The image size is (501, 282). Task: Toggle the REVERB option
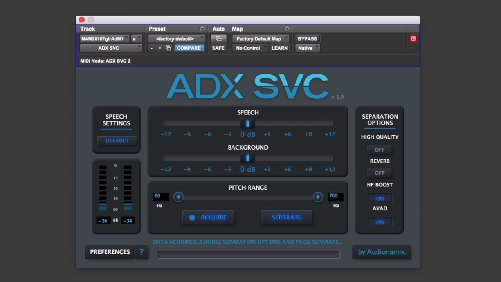(x=379, y=173)
